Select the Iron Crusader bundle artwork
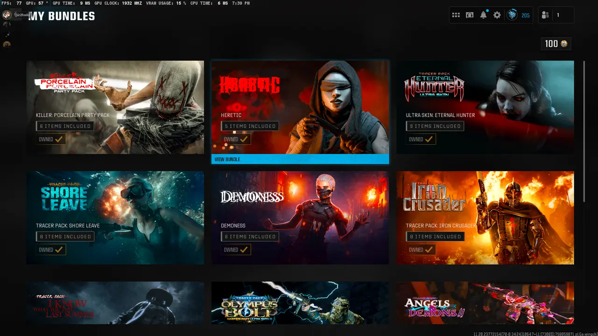This screenshot has width=598, height=336. click(485, 218)
